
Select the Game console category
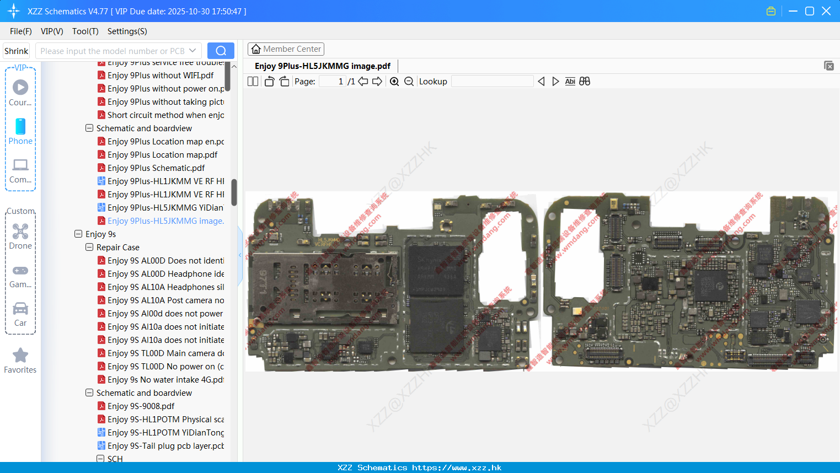[20, 276]
